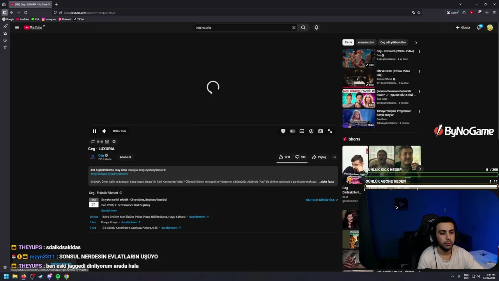Enter fullscreen mode on the video
This screenshot has height=281, width=499.
tap(330, 131)
